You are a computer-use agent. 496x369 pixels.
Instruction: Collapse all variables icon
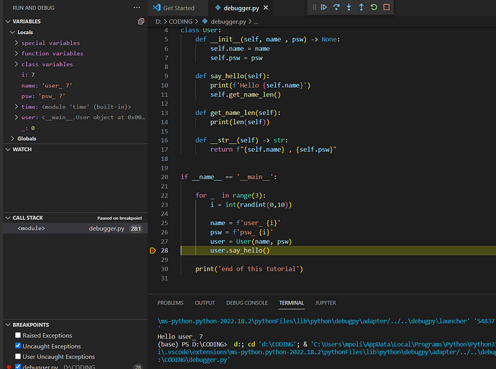coord(141,21)
